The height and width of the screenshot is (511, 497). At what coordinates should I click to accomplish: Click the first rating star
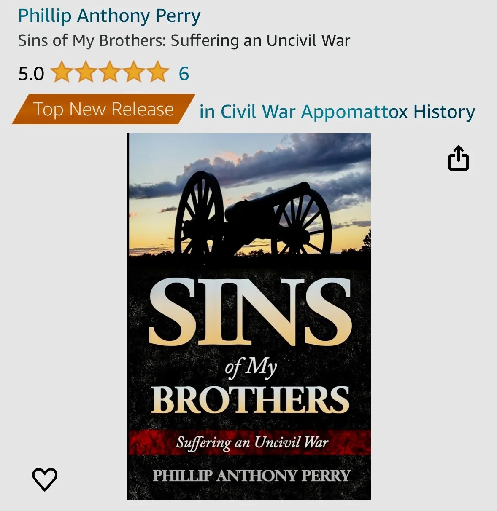[x=62, y=72]
